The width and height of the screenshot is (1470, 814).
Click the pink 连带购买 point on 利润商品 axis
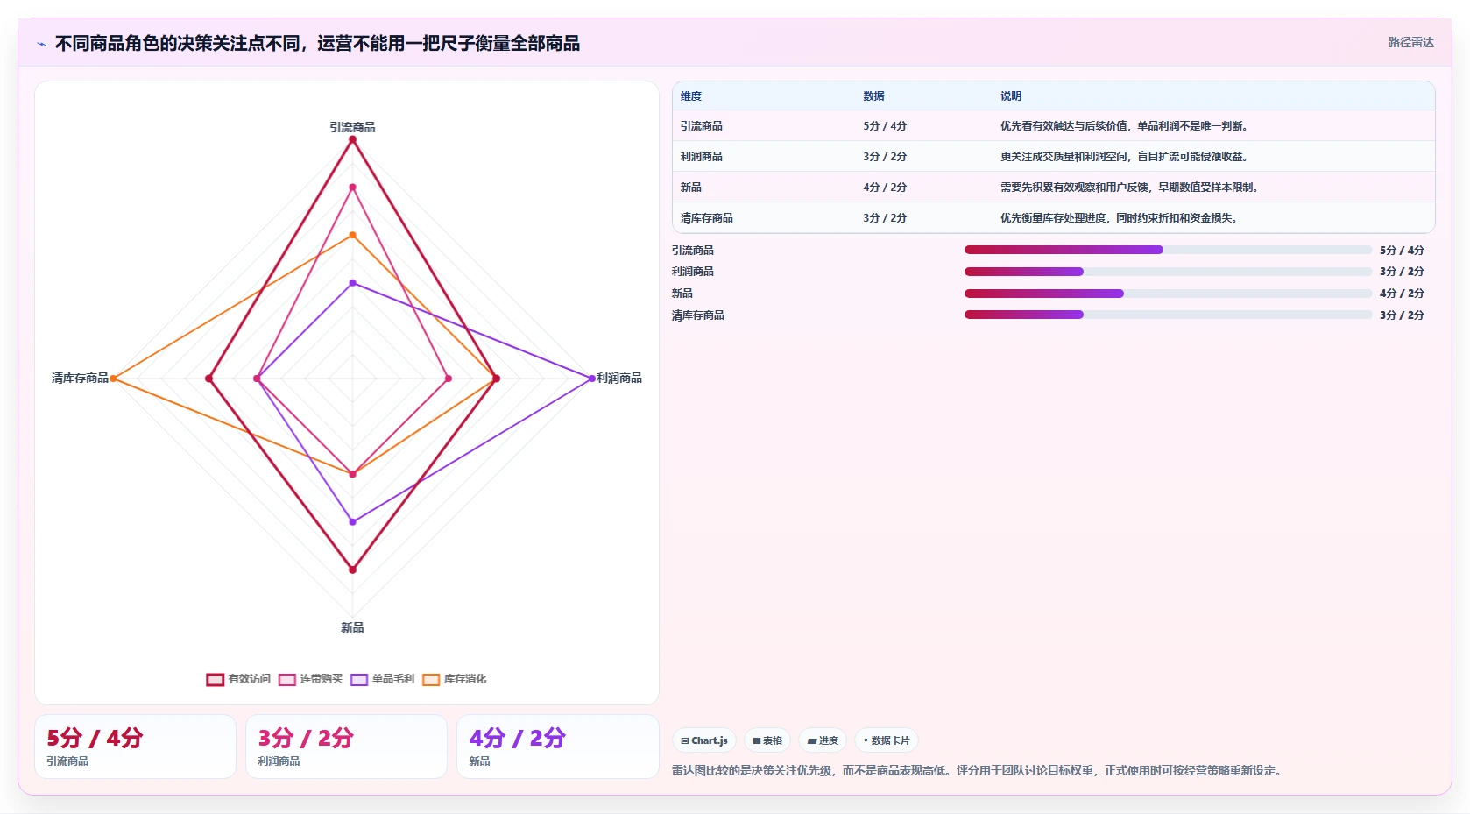click(x=449, y=379)
